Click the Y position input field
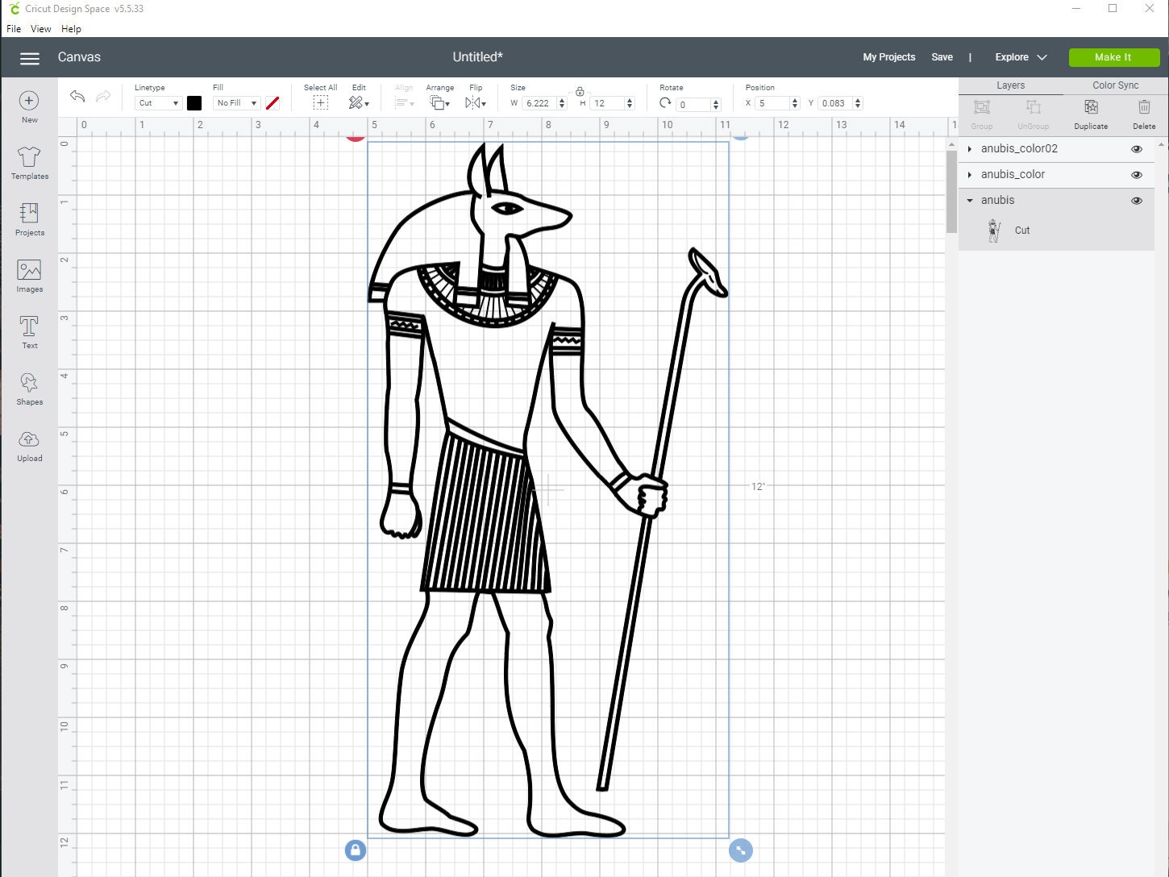This screenshot has width=1169, height=877. pos(835,103)
